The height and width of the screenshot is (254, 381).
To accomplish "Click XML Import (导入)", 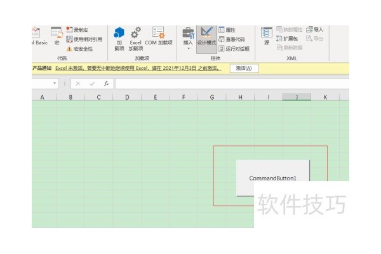I will [315, 30].
